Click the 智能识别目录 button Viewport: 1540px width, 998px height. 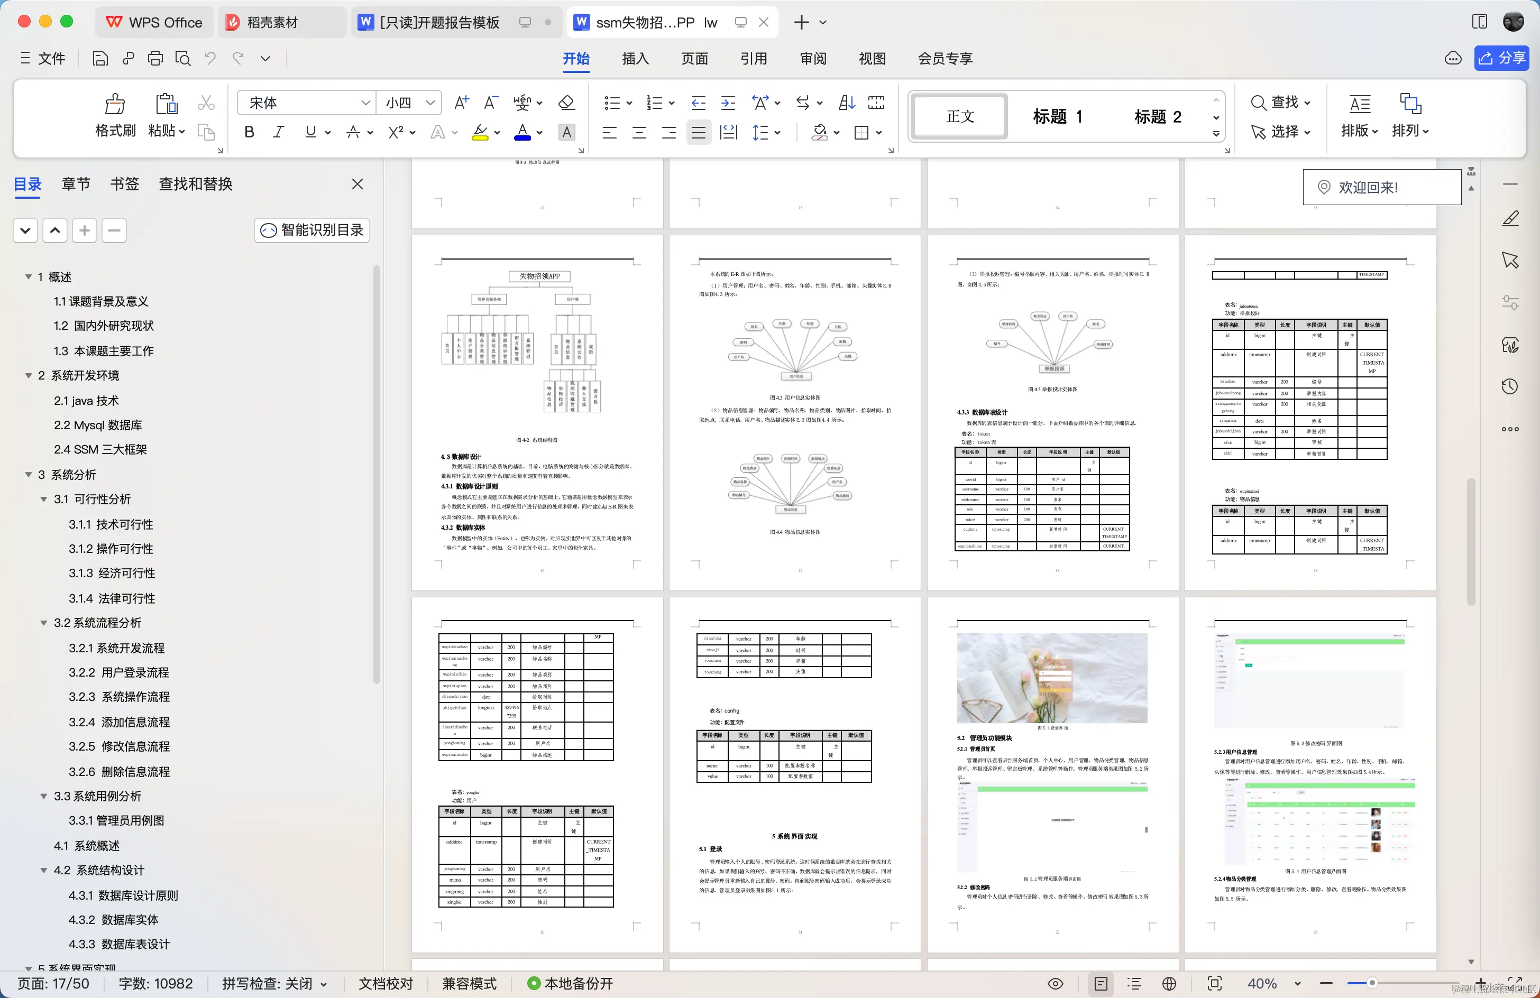click(x=311, y=230)
